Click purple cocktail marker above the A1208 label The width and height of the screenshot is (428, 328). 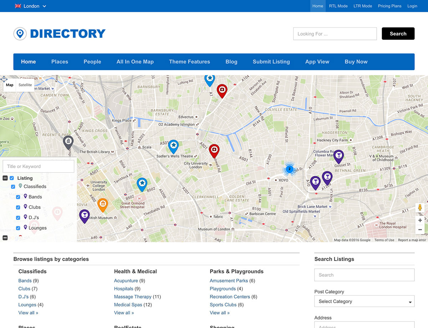click(x=327, y=178)
